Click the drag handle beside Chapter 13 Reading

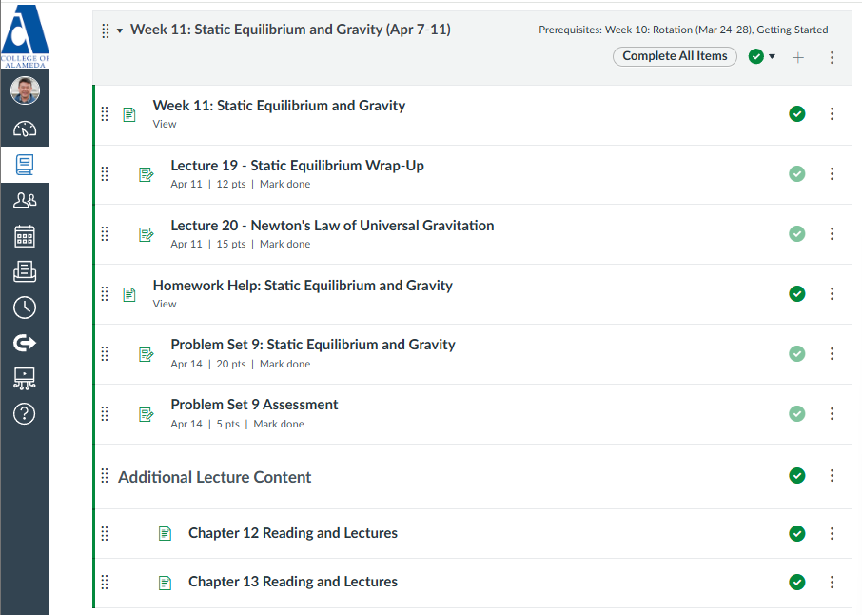(105, 582)
